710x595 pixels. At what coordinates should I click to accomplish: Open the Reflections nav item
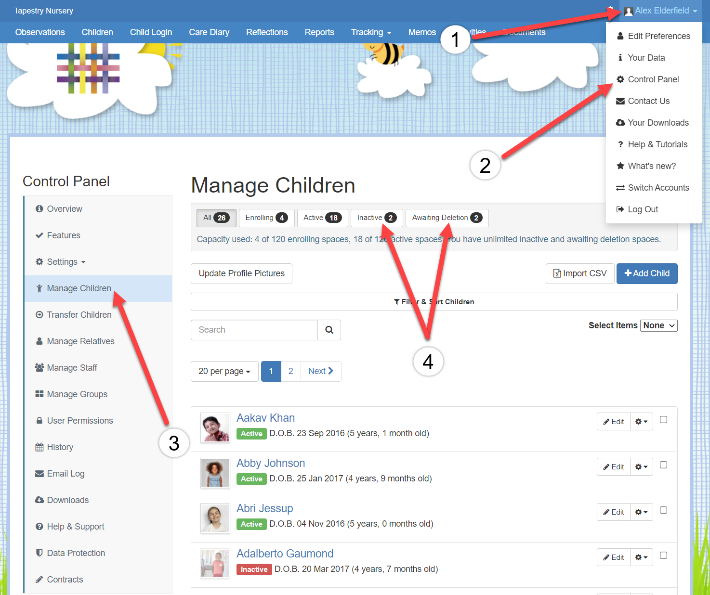(x=267, y=32)
